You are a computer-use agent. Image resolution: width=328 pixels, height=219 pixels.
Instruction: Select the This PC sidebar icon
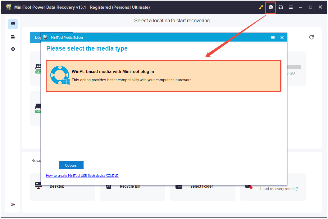(13, 24)
